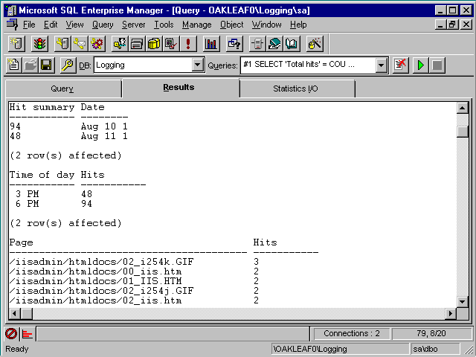Click the new query document icon

coord(13,65)
